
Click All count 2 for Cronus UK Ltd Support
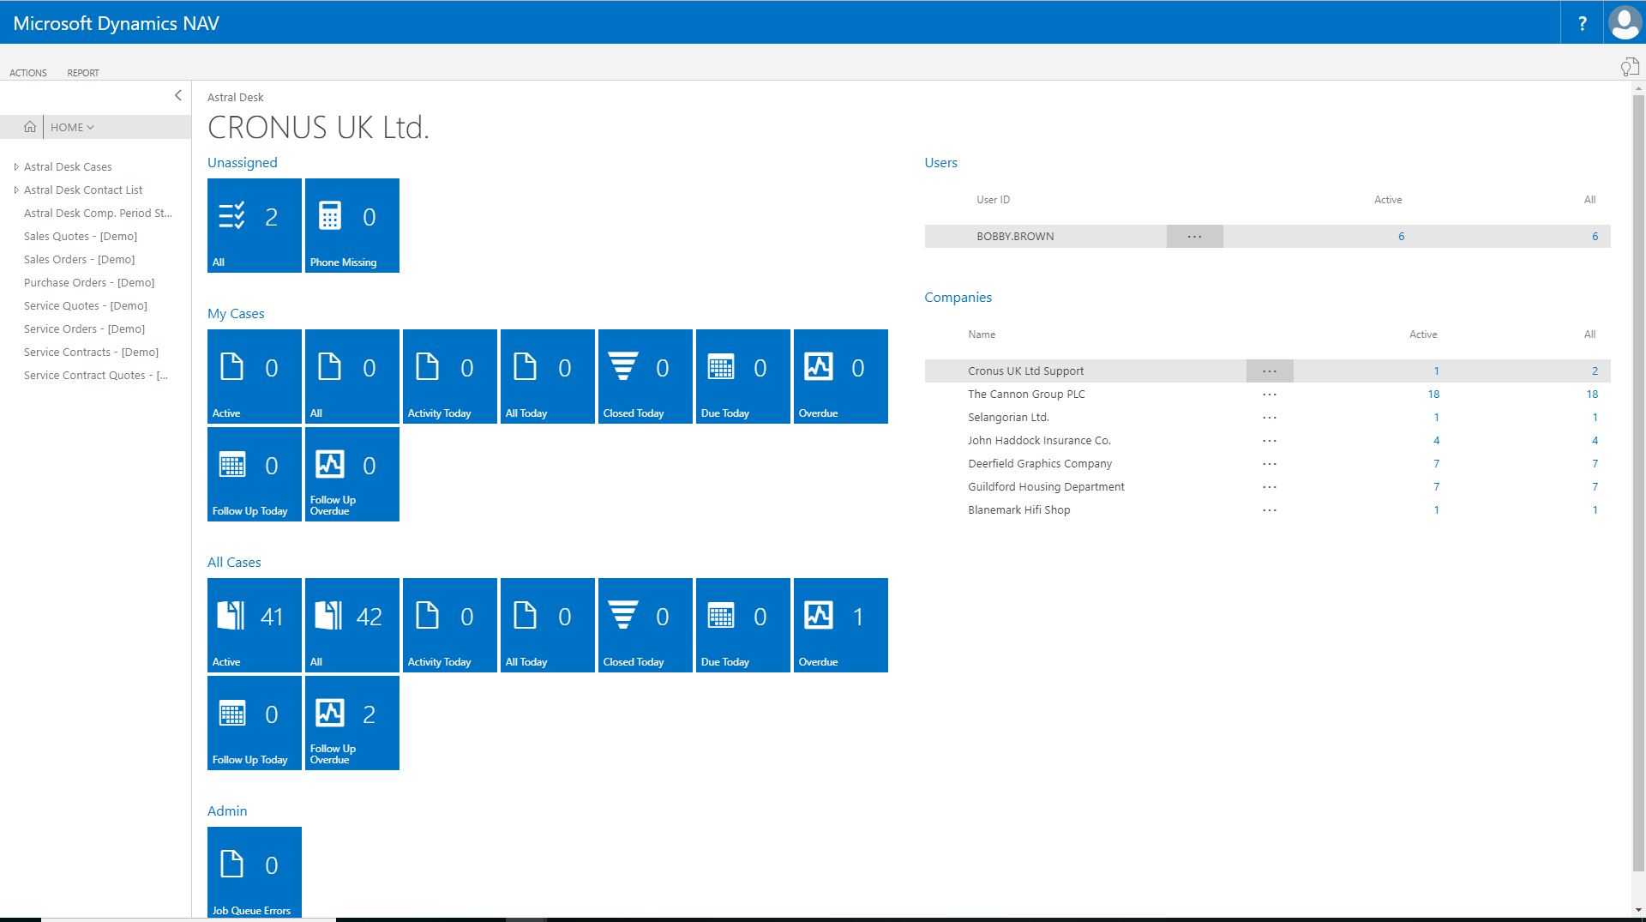[x=1595, y=371]
